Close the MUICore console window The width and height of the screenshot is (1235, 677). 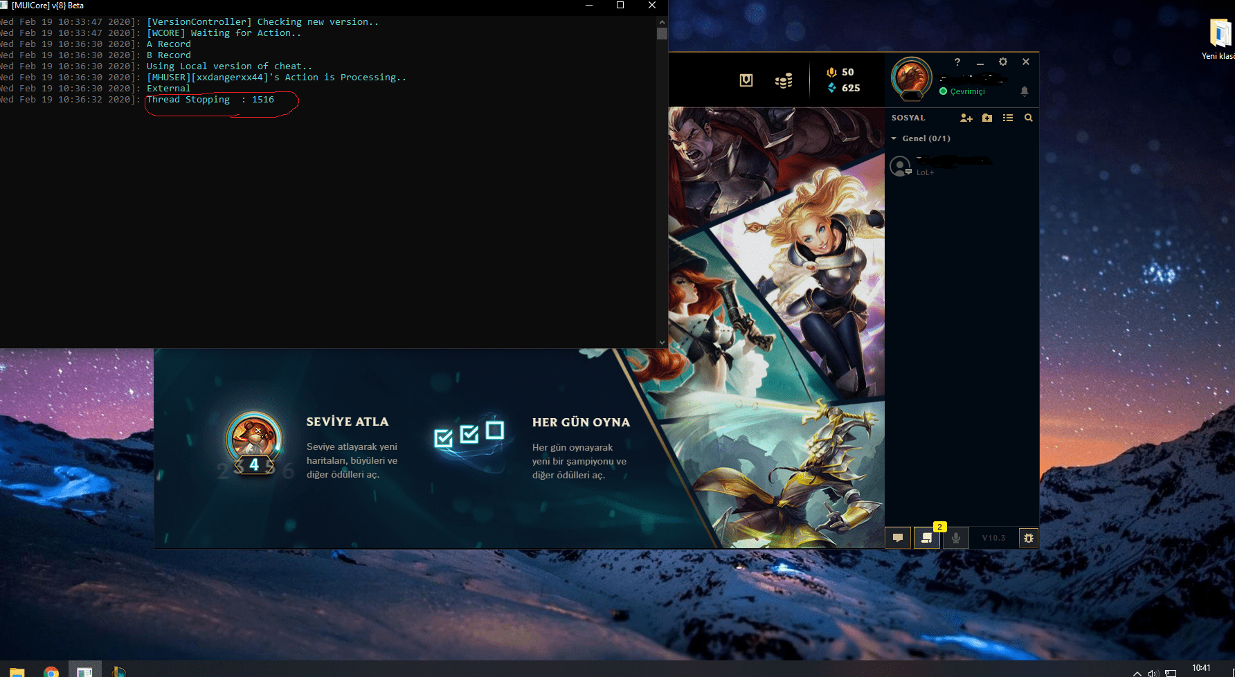point(652,6)
